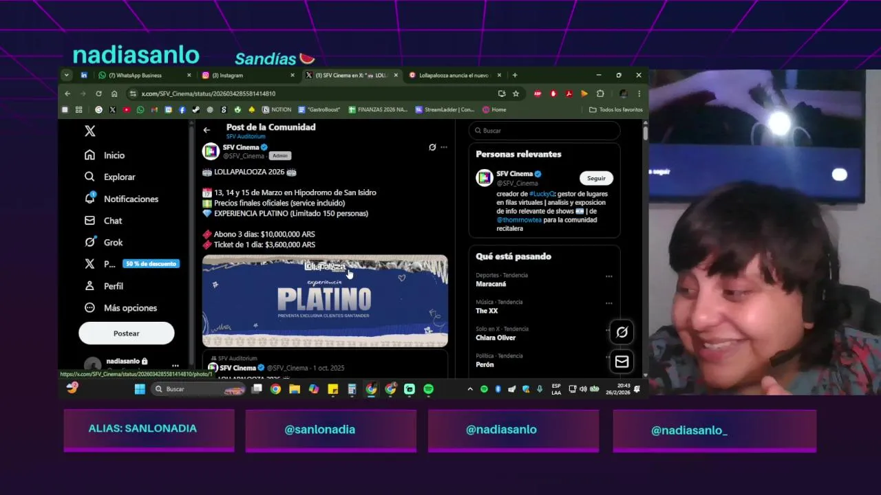Open account menu dots beside nadiasanlo
The image size is (881, 495).
point(175,366)
